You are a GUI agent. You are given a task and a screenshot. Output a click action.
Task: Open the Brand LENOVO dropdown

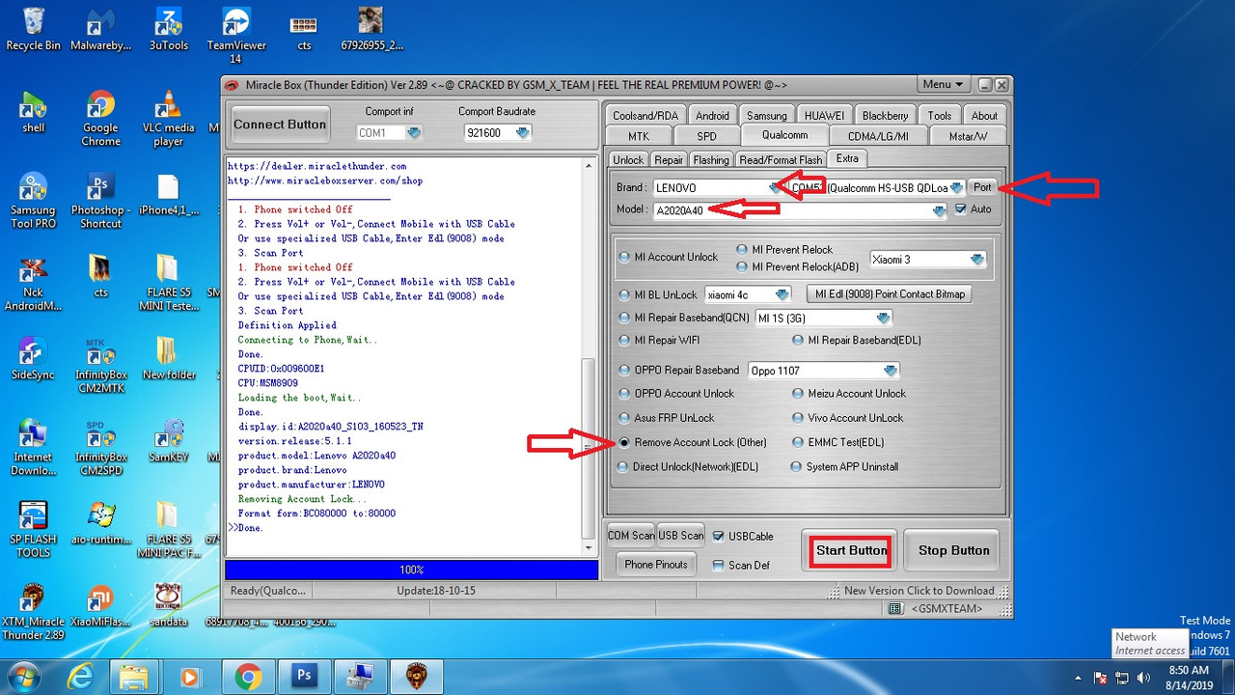(x=774, y=187)
